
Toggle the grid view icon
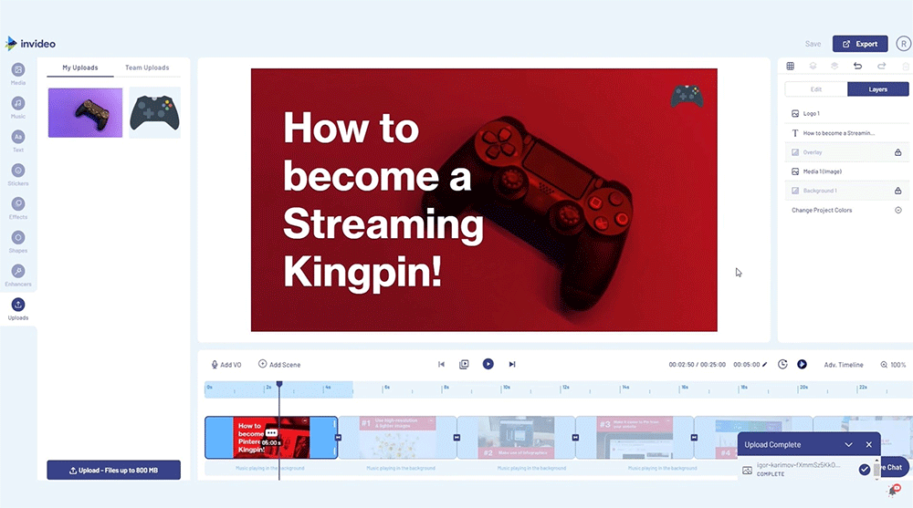click(790, 66)
